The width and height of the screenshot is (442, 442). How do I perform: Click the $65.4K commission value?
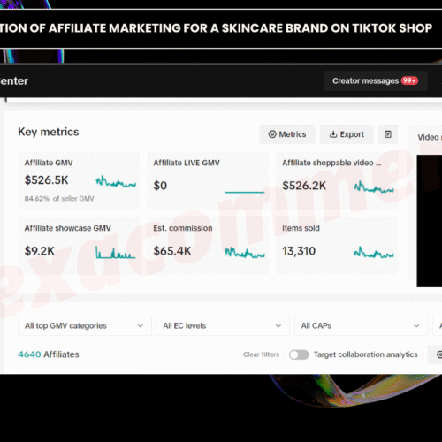(x=172, y=251)
